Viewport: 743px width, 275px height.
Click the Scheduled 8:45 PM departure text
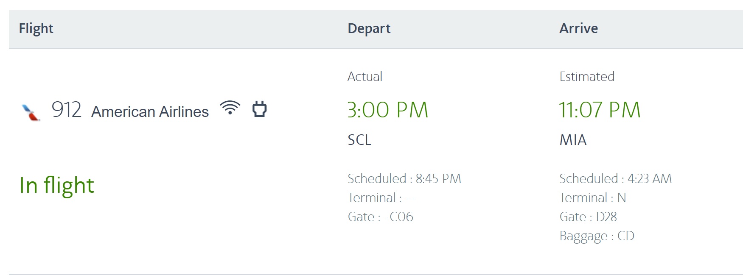404,178
